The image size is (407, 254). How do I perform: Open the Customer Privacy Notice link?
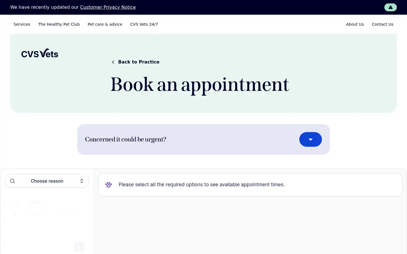pyautogui.click(x=108, y=7)
